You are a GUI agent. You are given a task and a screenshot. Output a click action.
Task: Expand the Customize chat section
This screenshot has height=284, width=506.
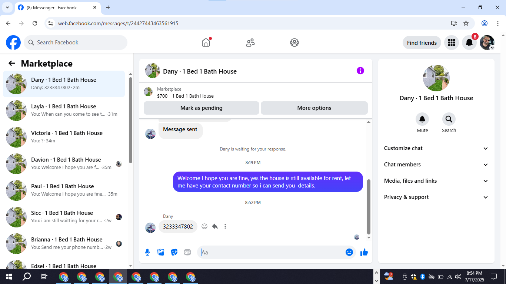[x=436, y=148]
